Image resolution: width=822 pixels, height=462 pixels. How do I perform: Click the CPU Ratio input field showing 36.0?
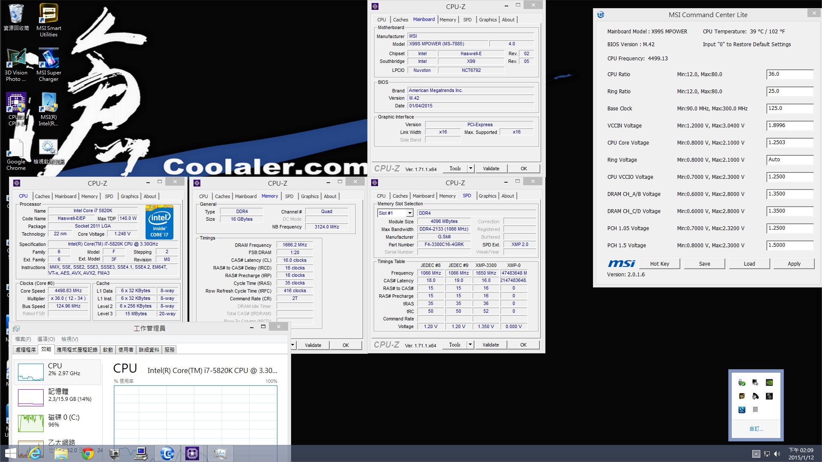789,74
